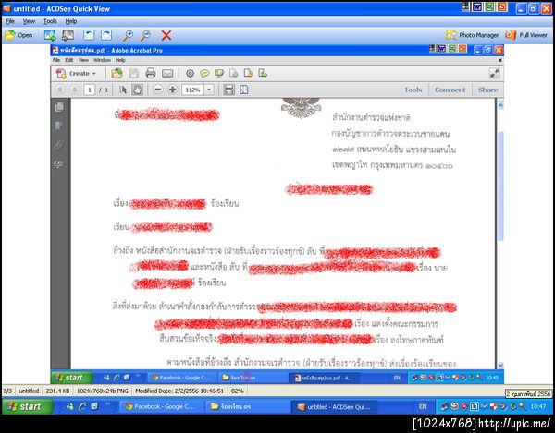Switch to Facebook Chrome on bottom taskbar
Viewport: 555px width, 433px height.
[160, 407]
